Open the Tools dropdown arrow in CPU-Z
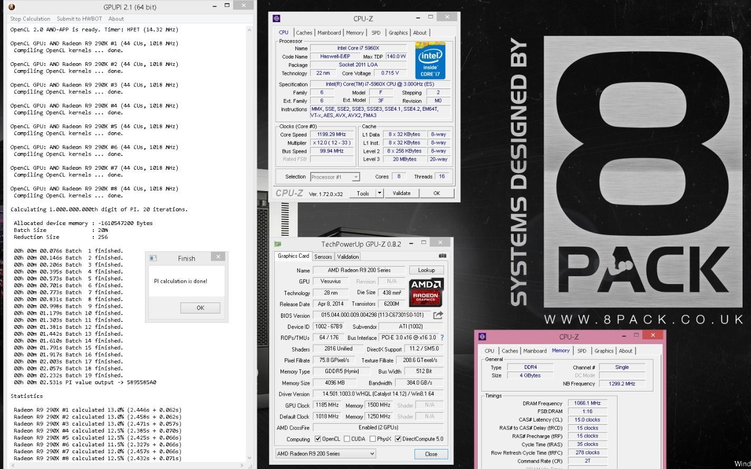The width and height of the screenshot is (751, 469). click(x=379, y=193)
